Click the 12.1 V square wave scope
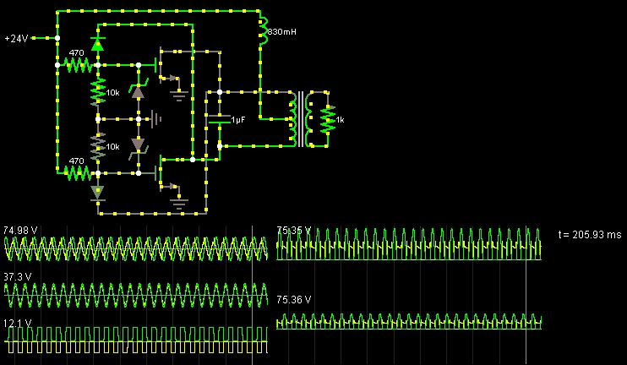 click(135, 339)
